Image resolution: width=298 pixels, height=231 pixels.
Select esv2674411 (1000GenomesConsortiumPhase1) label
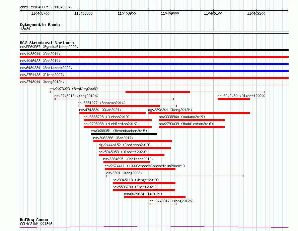pos(145,166)
